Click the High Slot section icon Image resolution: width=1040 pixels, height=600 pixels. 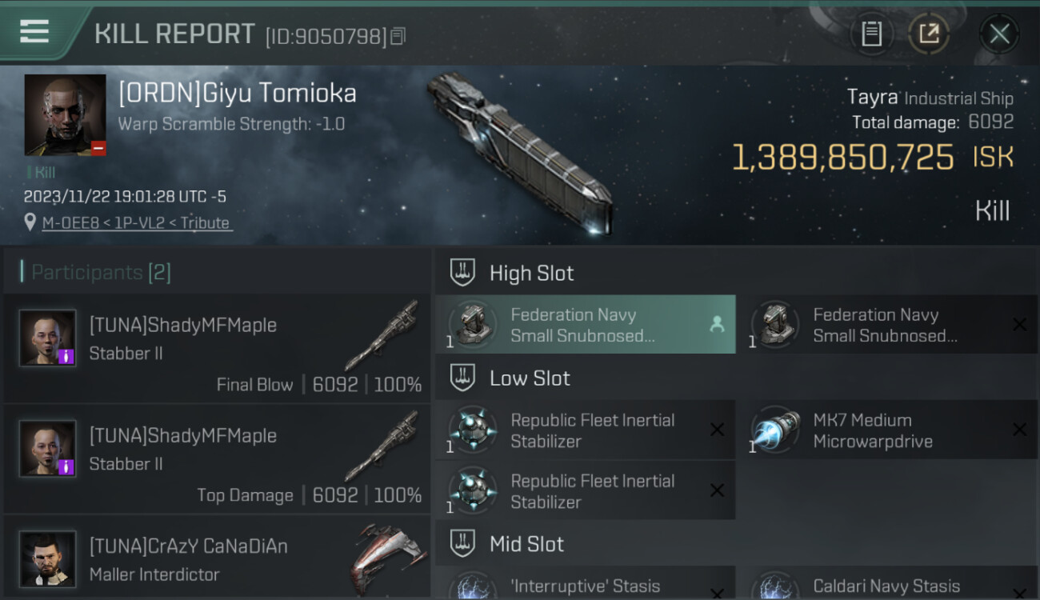point(462,273)
